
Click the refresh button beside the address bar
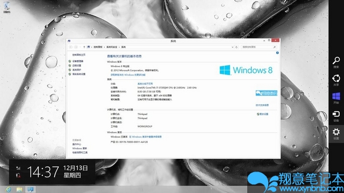(x=236, y=47)
